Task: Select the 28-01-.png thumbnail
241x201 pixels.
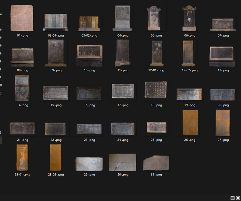Action: click(22, 158)
